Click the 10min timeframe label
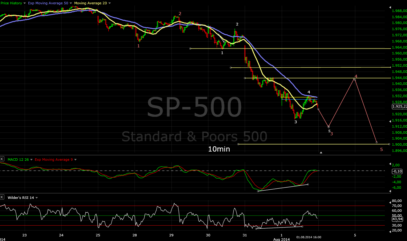 click(x=219, y=149)
